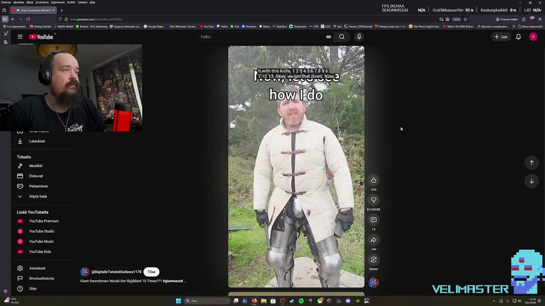Screen dimensions: 545x306
Task: Open Discord from the taskbar
Action: [x=348, y=301]
